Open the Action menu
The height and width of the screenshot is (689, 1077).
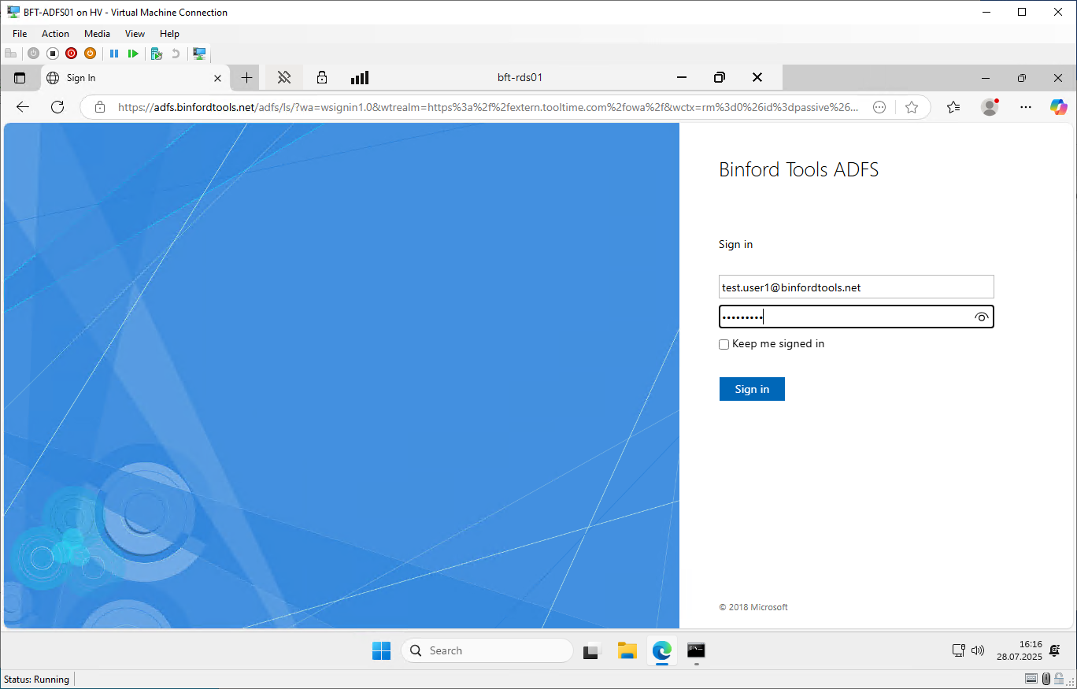(55, 34)
